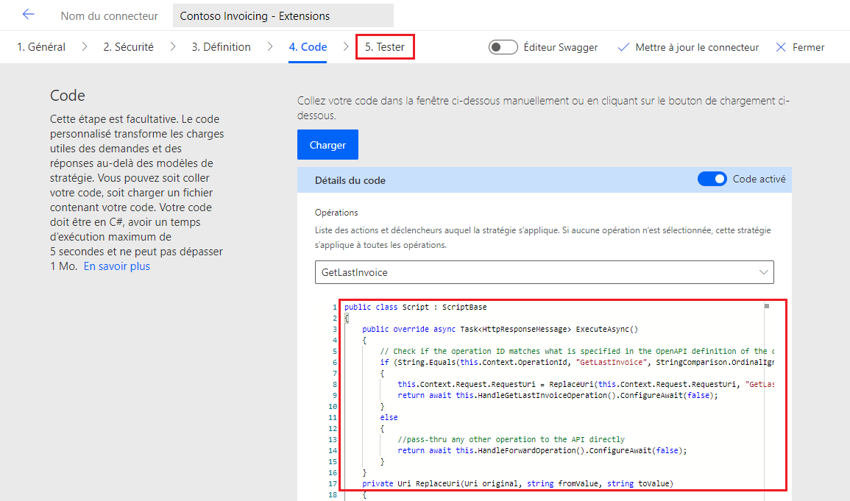Click the X icon next to Fermer
Screen dimensions: 850x501
click(781, 47)
